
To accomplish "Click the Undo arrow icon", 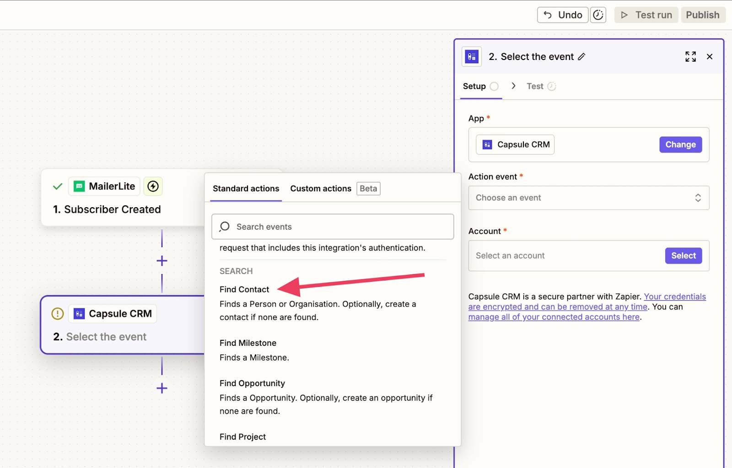I will (548, 15).
